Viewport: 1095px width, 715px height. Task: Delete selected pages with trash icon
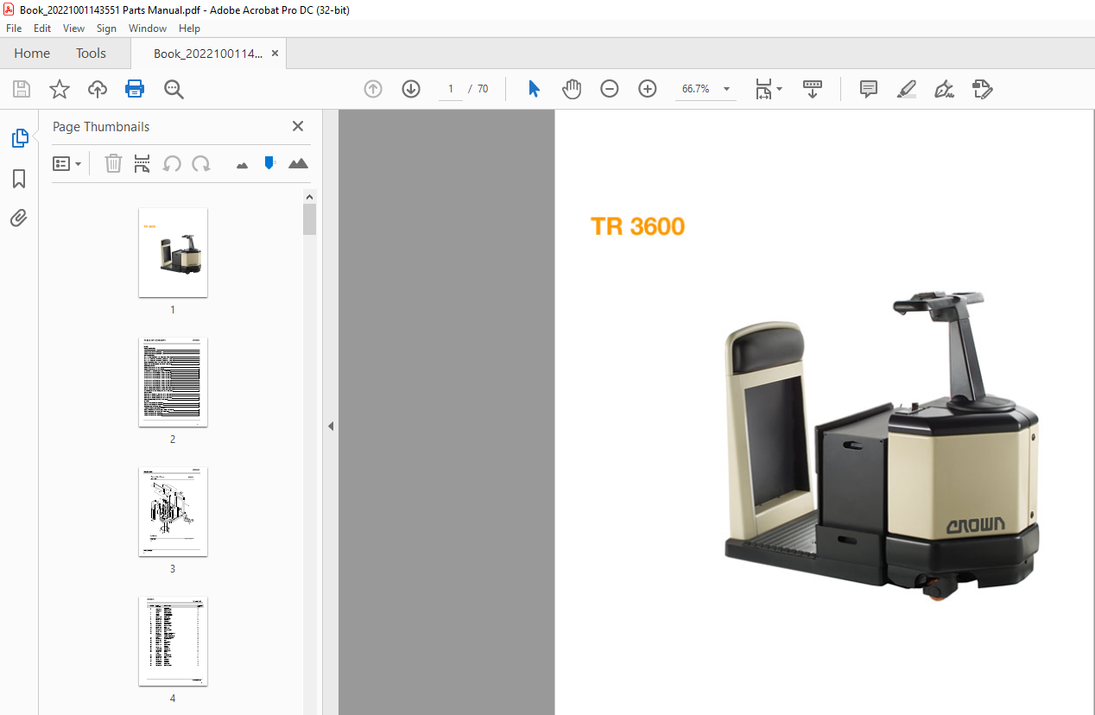[113, 163]
